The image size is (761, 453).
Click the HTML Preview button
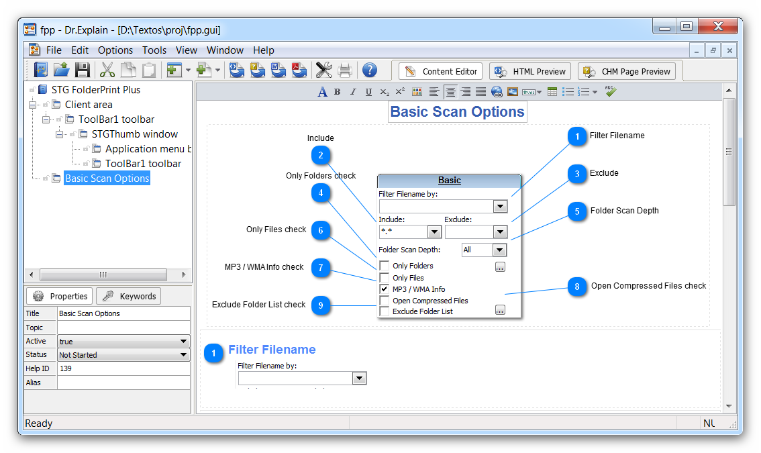[x=531, y=71]
